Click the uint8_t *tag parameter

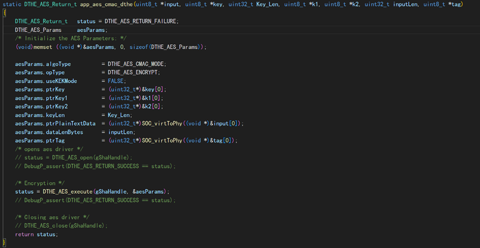(x=442, y=4)
